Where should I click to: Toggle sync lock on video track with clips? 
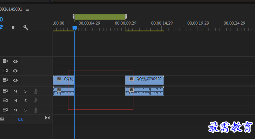[5, 80]
